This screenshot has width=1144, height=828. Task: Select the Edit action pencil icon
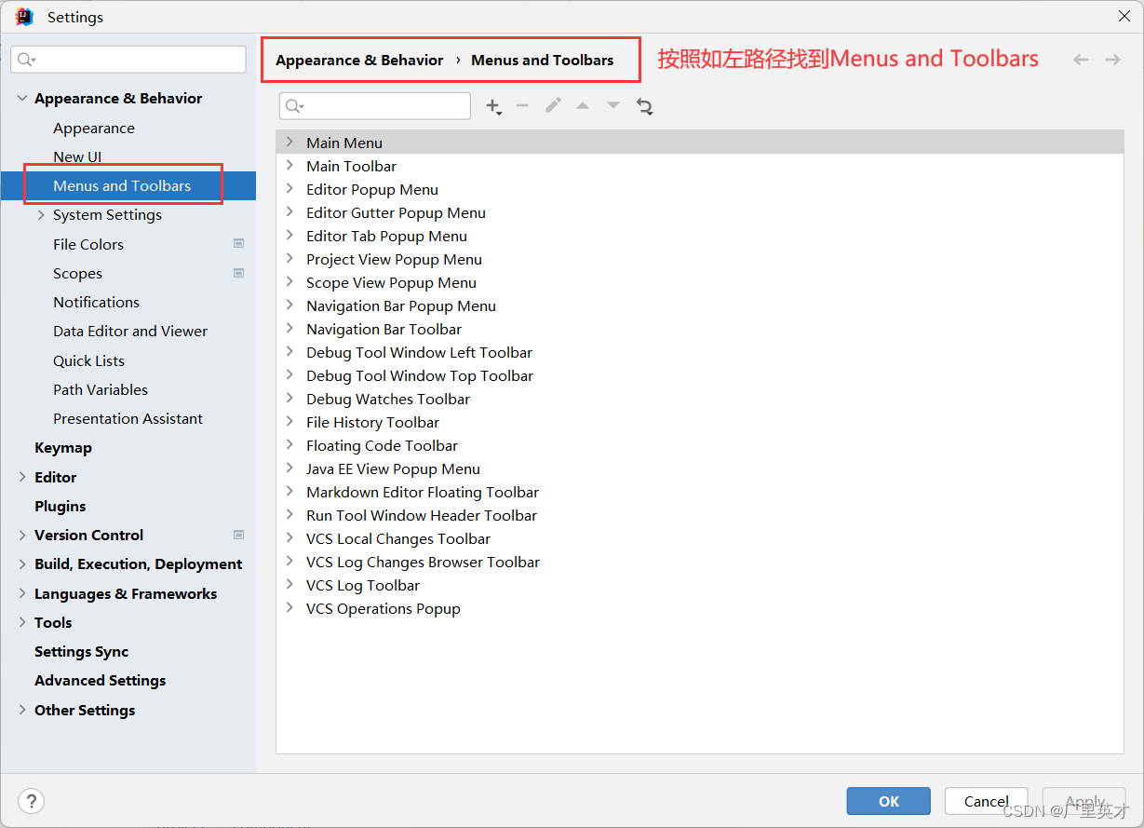coord(553,106)
